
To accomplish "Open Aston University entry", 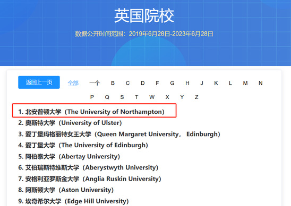I will (66, 190).
